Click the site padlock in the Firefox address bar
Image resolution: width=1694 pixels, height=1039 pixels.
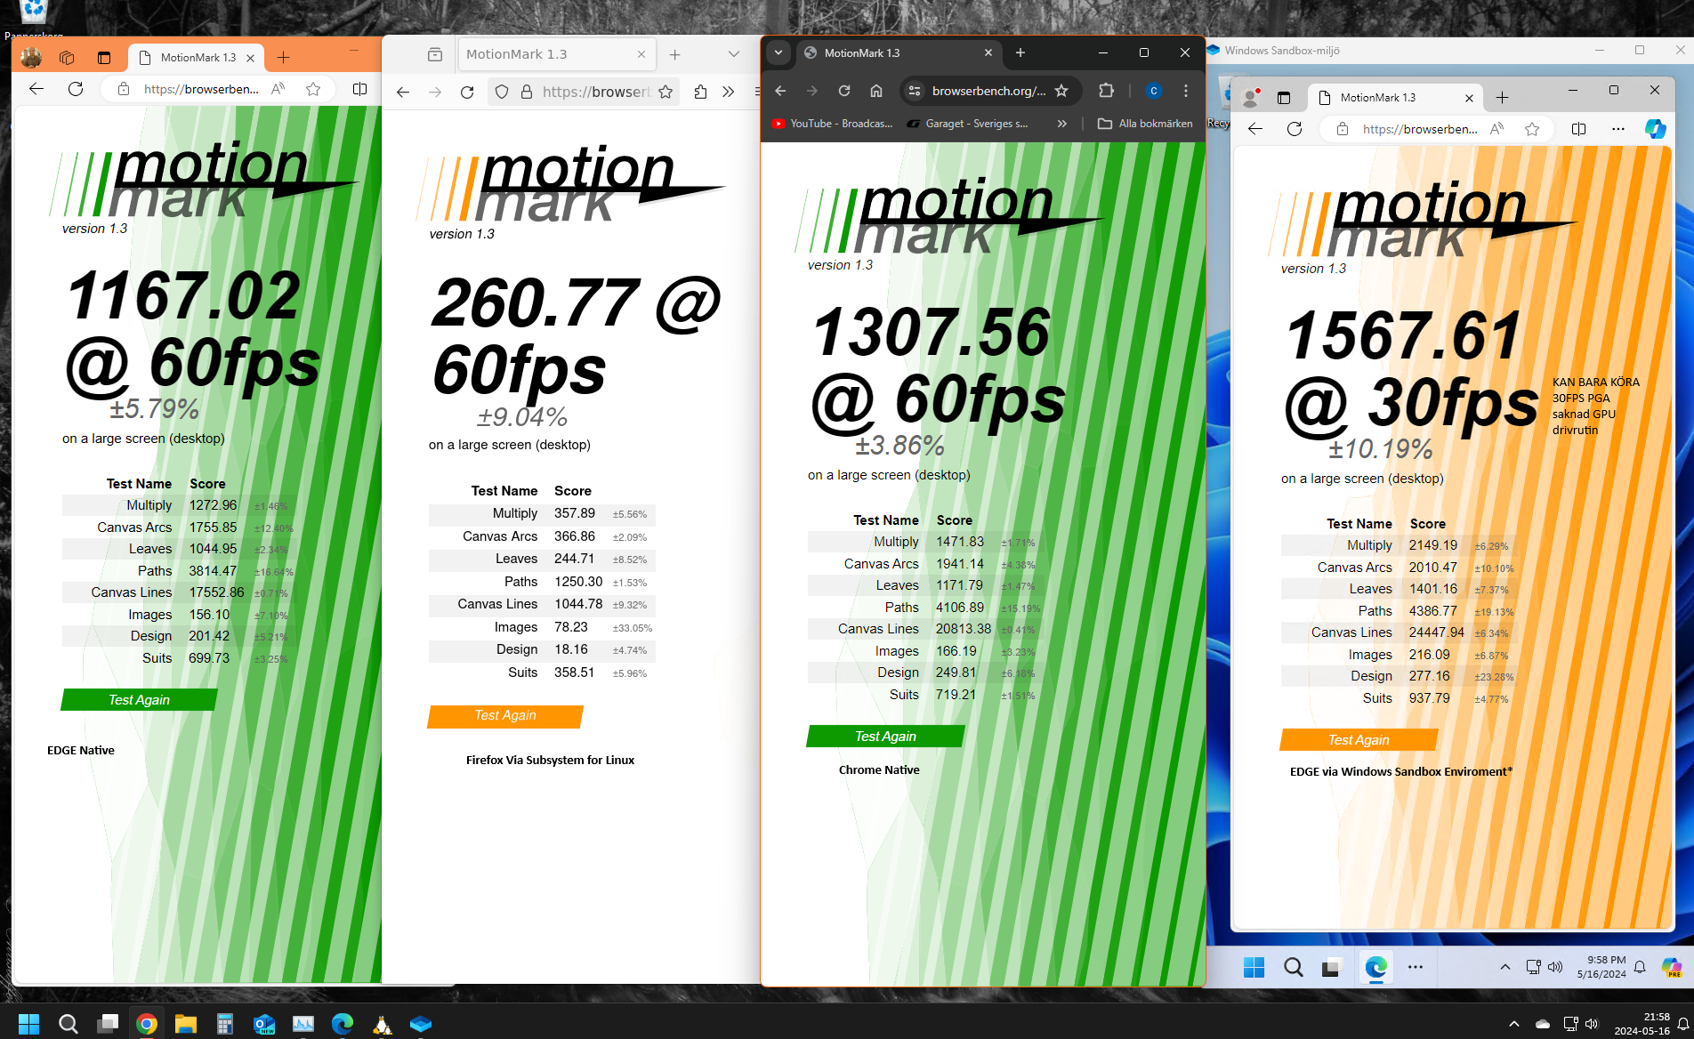pos(526,92)
